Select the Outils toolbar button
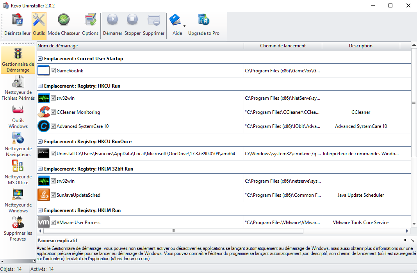This screenshot has width=417, height=273. [39, 25]
